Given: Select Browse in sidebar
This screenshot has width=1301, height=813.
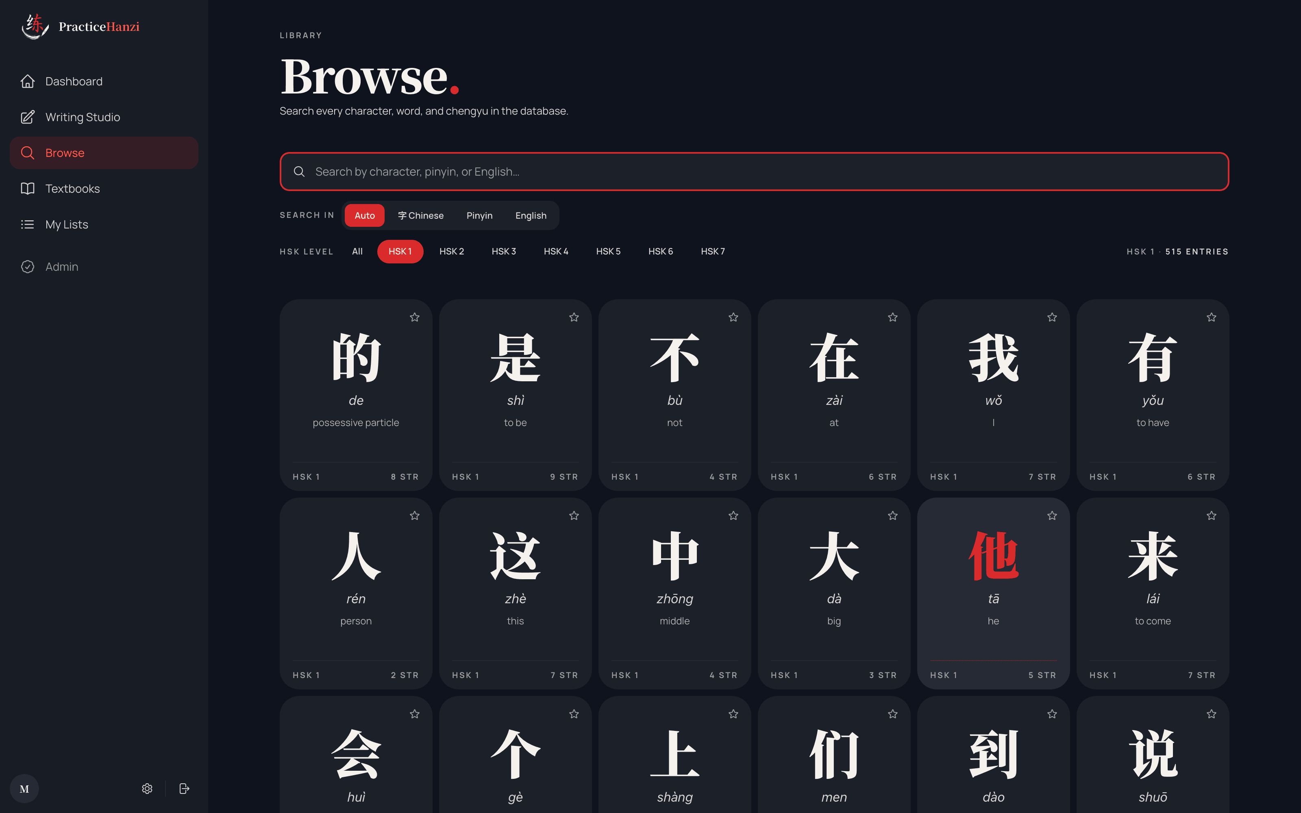Looking at the screenshot, I should 104,153.
